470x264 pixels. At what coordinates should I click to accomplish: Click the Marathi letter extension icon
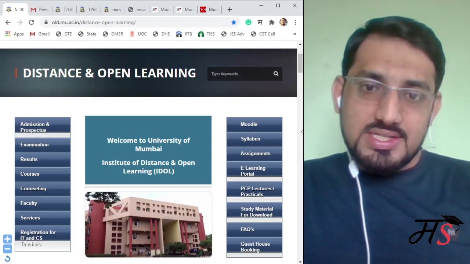click(x=260, y=22)
